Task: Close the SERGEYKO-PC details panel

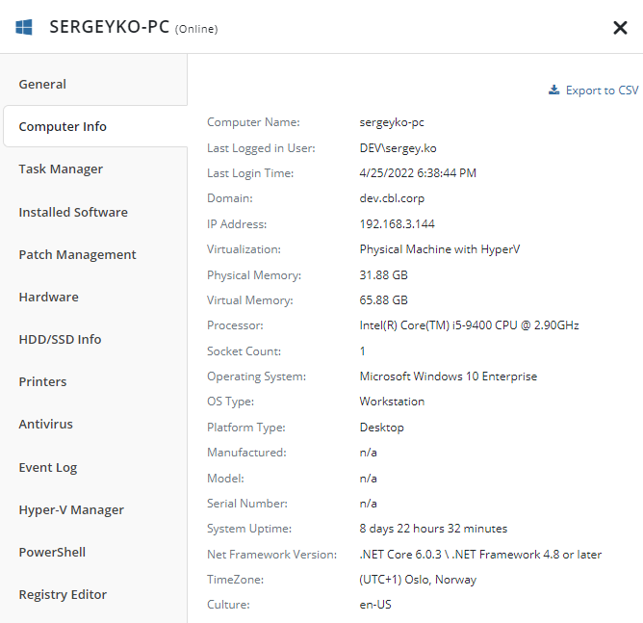Action: click(620, 28)
